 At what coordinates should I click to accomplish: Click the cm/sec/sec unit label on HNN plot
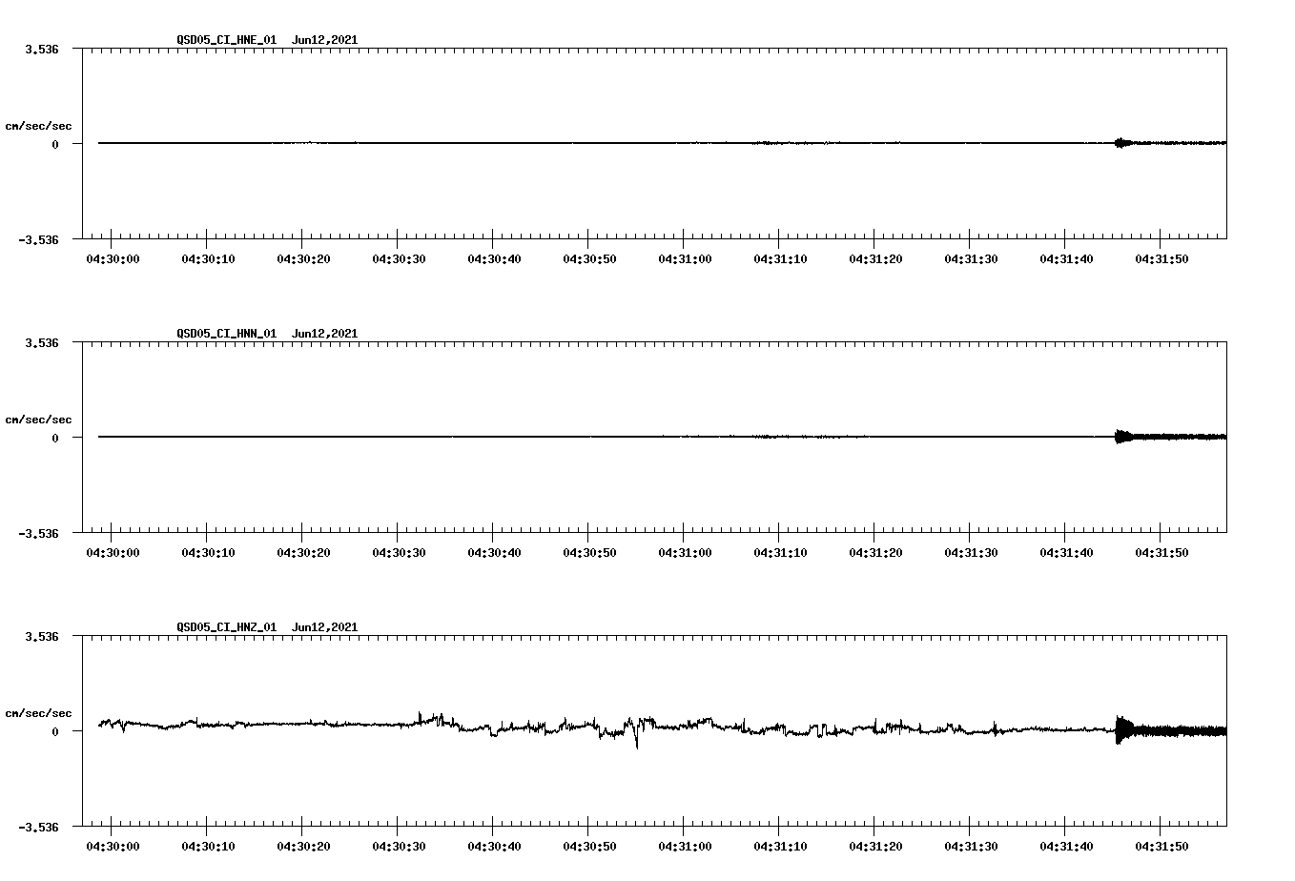(x=38, y=420)
